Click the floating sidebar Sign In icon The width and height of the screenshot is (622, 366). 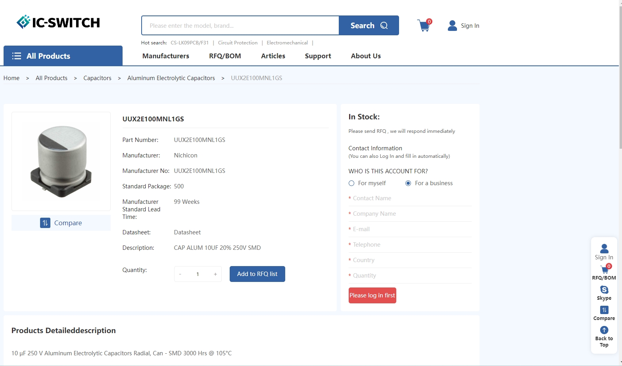coord(604,249)
